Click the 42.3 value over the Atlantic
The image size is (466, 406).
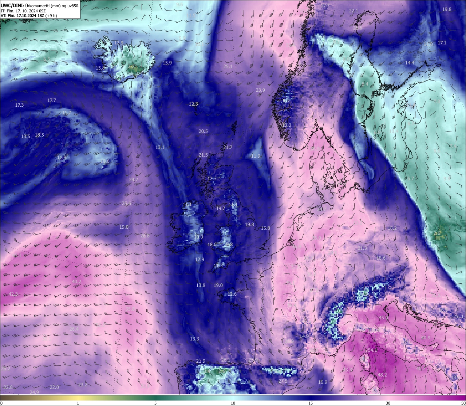coord(13,294)
